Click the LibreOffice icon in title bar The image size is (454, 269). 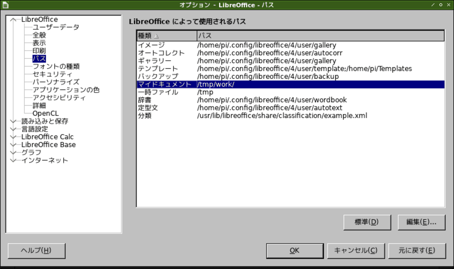coord(6,5)
